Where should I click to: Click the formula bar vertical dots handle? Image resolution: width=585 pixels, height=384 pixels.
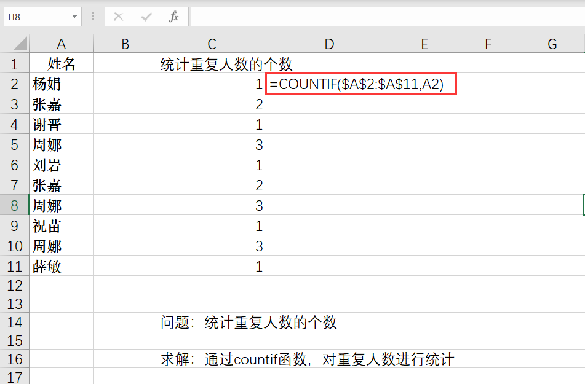tap(93, 17)
